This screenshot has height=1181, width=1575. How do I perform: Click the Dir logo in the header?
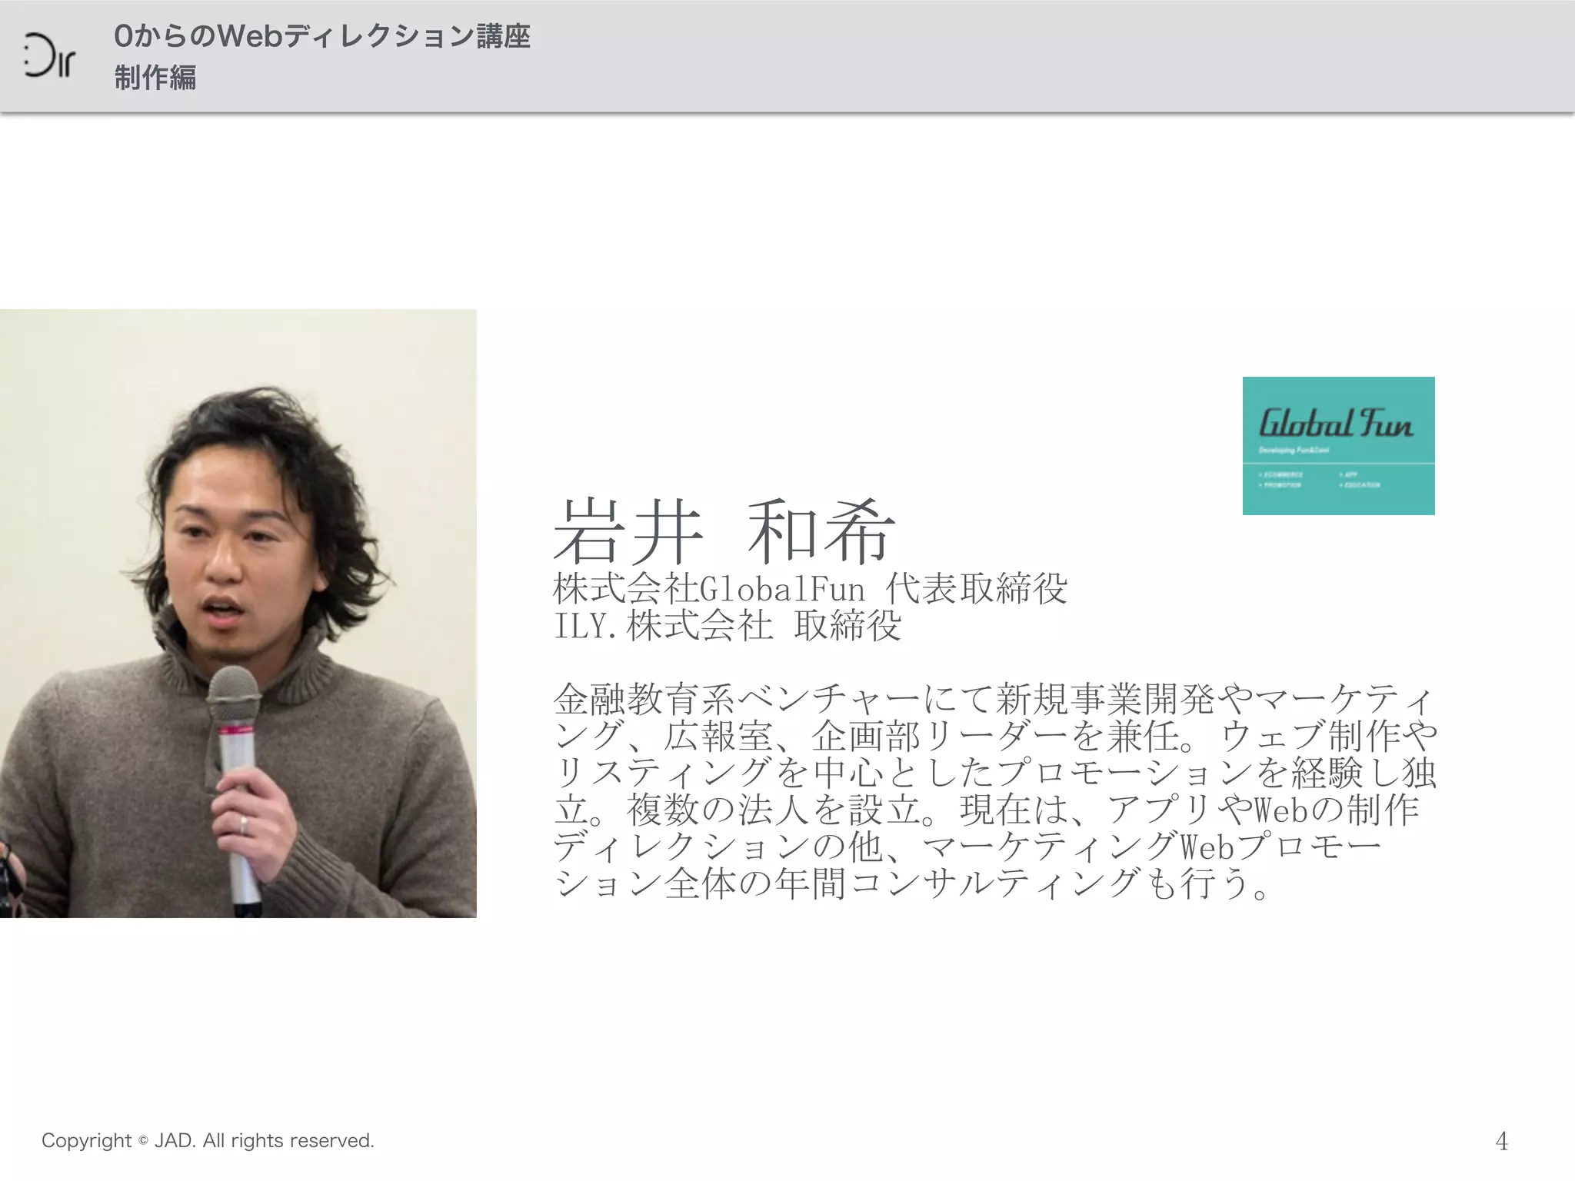(x=49, y=55)
